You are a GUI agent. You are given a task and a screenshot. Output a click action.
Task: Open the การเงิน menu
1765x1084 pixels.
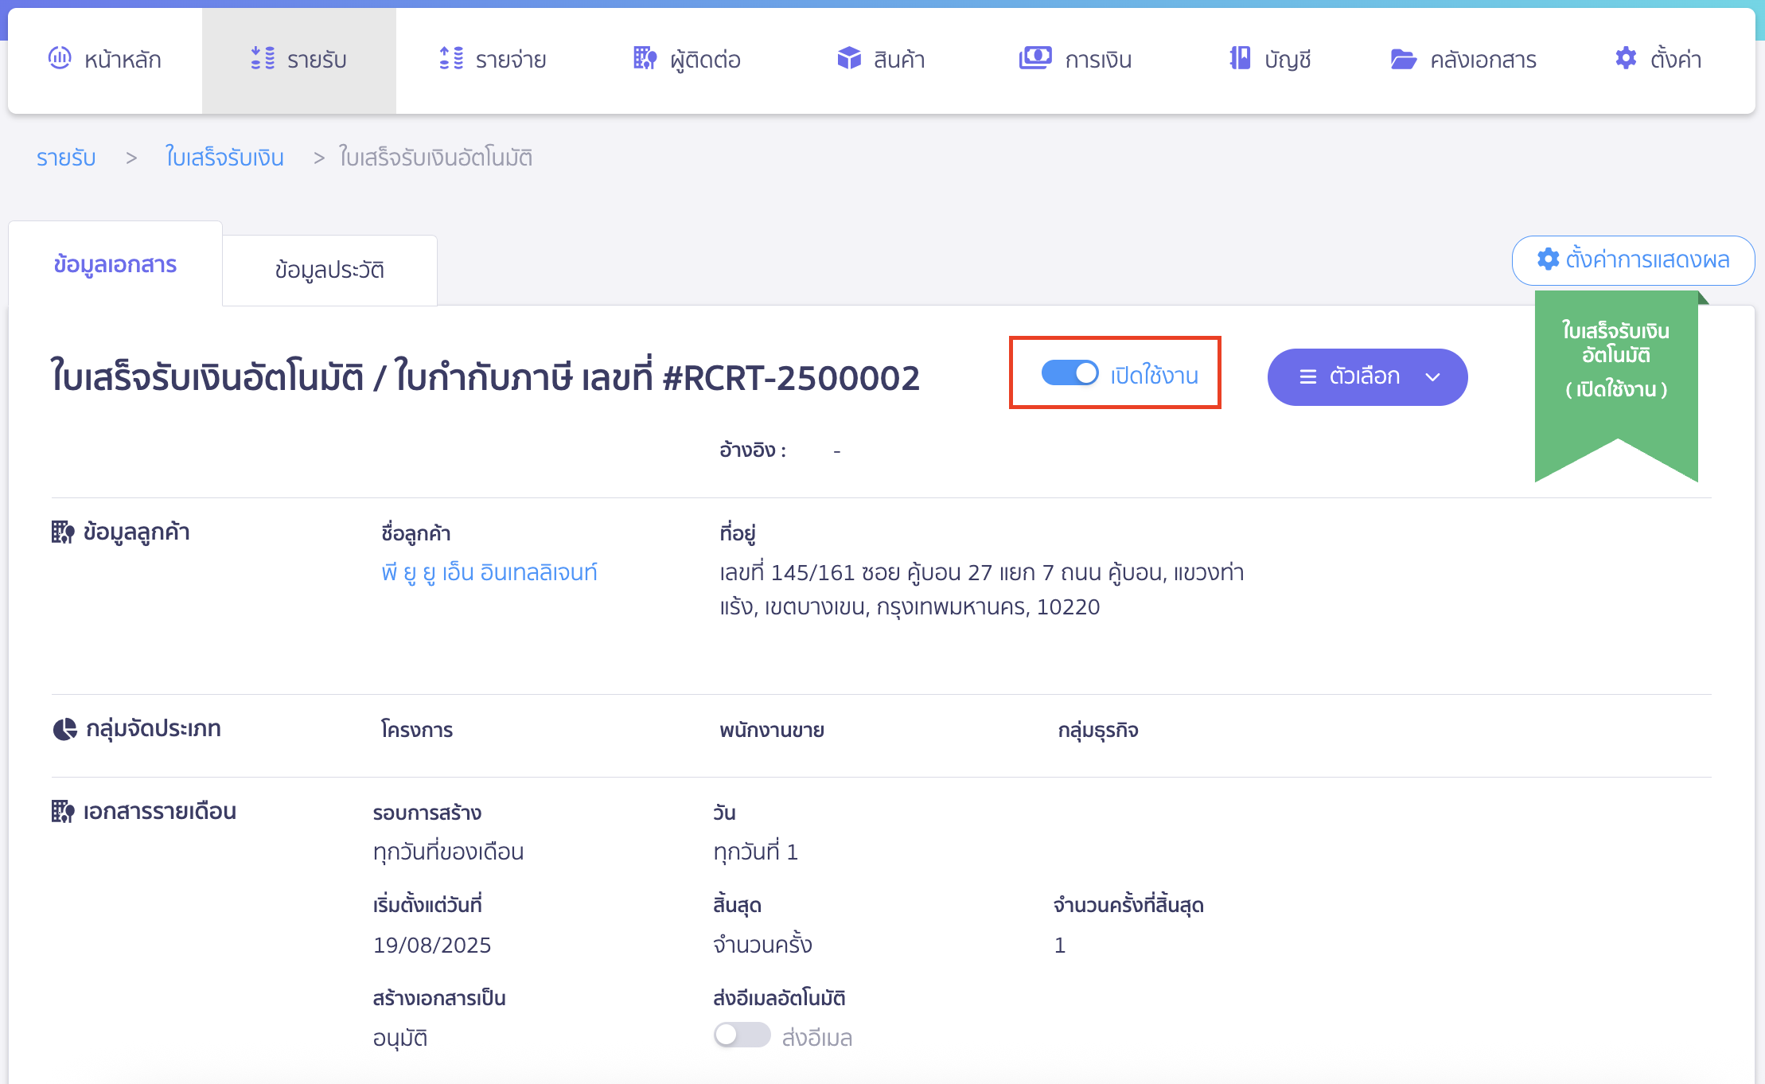1076,60
